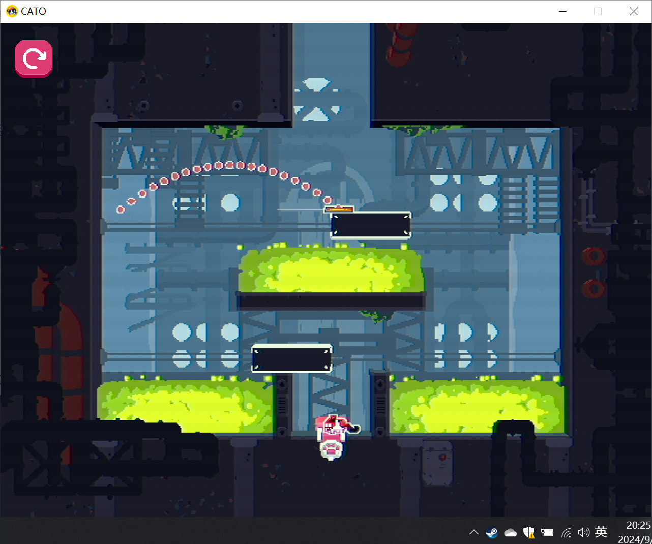
Task: Open the Wi-Fi network tray icon
Action: point(566,532)
